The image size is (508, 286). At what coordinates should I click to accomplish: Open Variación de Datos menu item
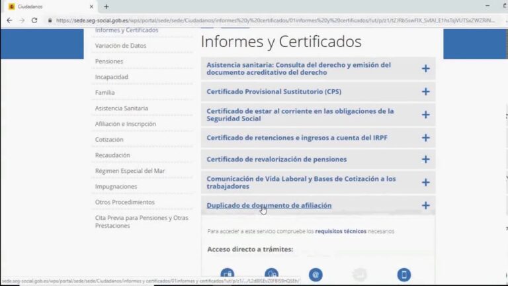120,46
